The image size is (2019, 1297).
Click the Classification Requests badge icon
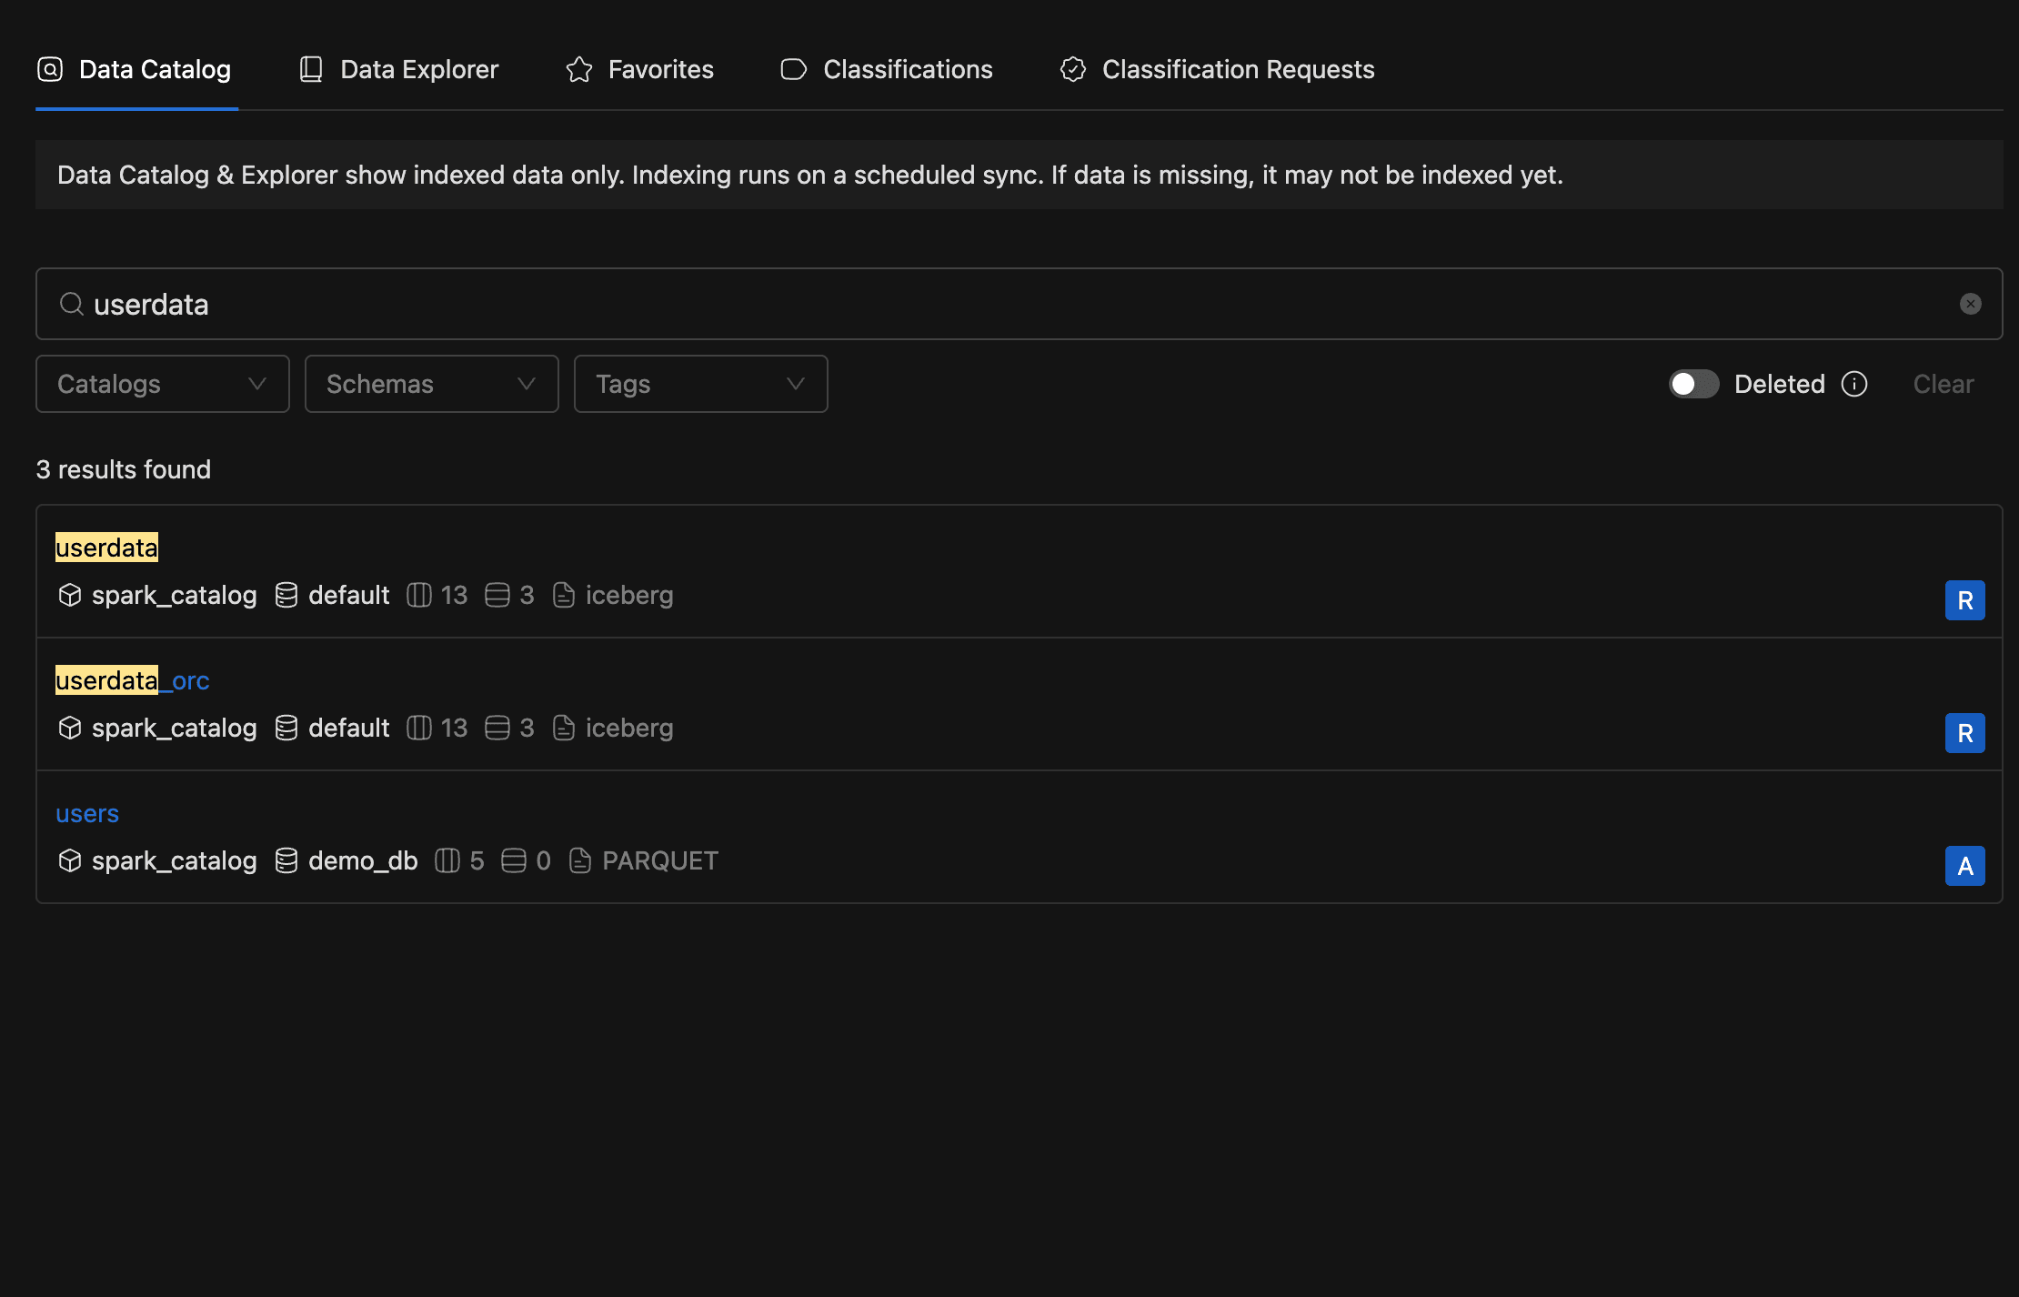pyautogui.click(x=1073, y=68)
